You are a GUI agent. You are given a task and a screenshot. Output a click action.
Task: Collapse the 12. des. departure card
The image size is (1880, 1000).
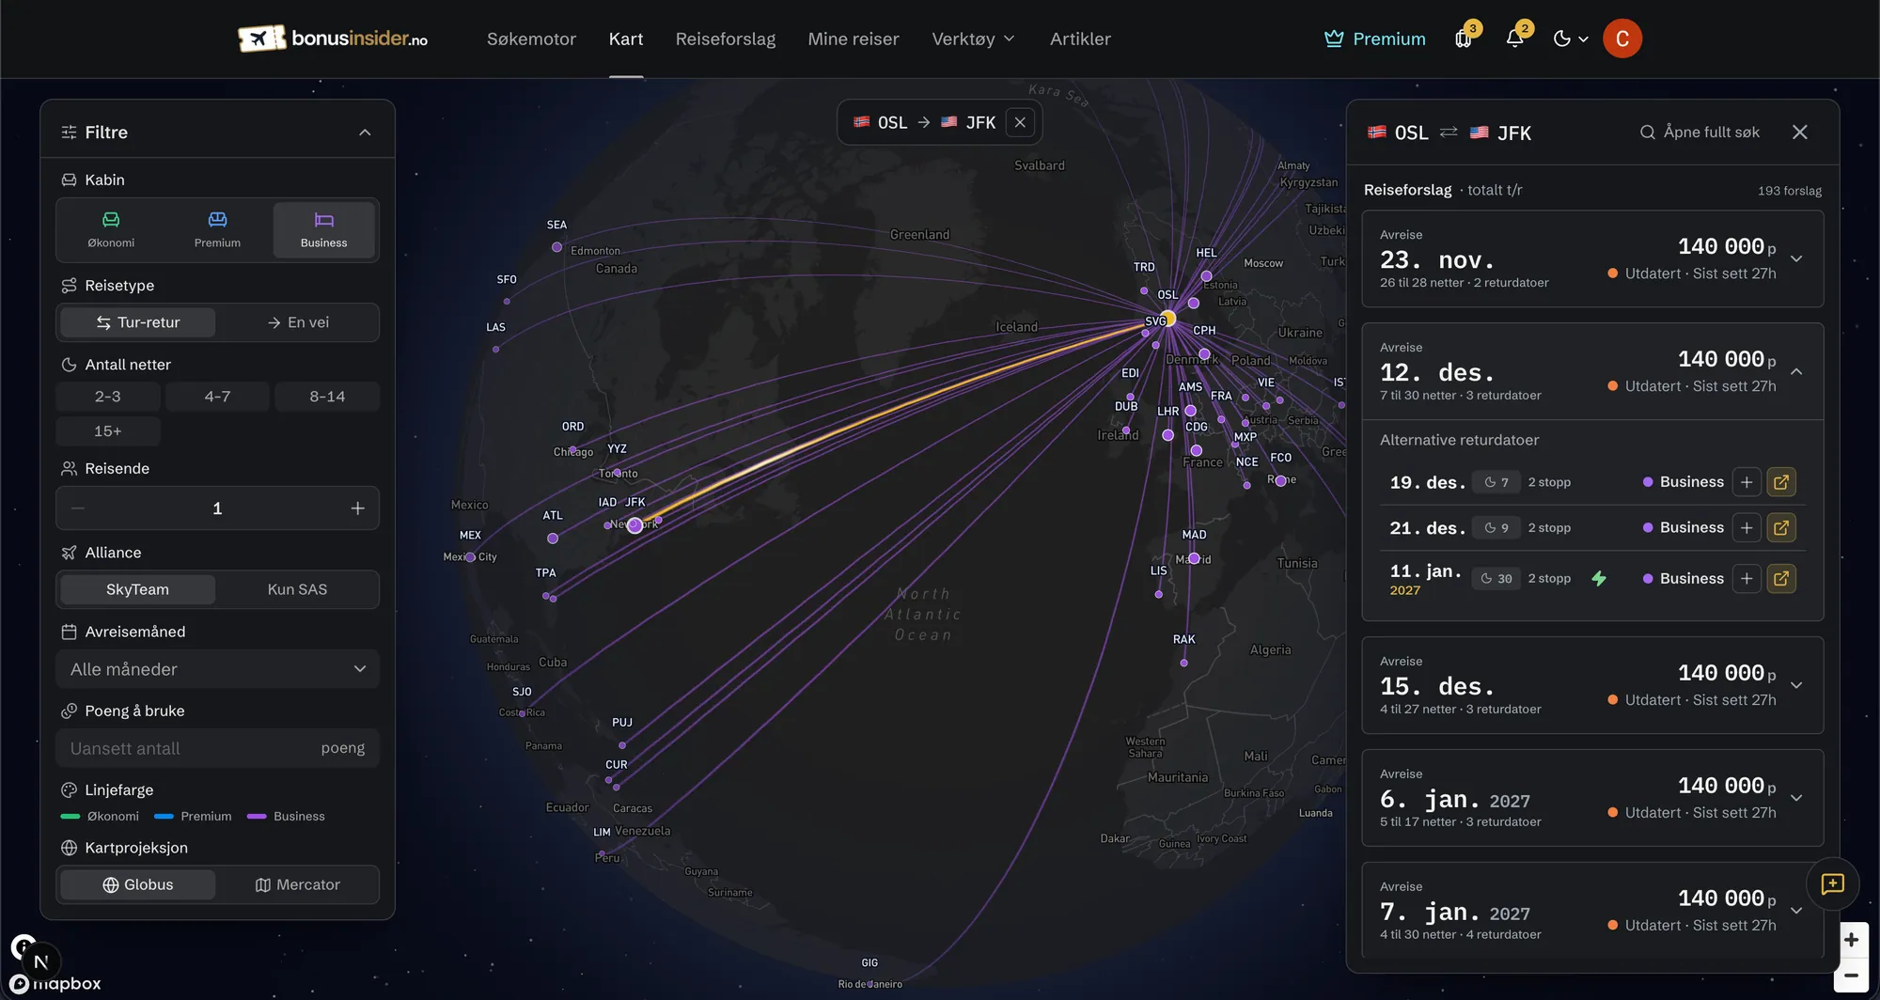coord(1796,371)
